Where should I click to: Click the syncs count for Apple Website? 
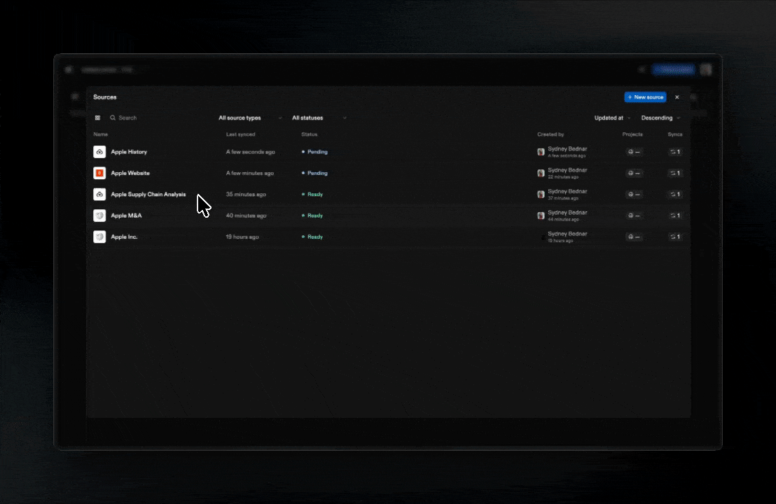coord(675,173)
